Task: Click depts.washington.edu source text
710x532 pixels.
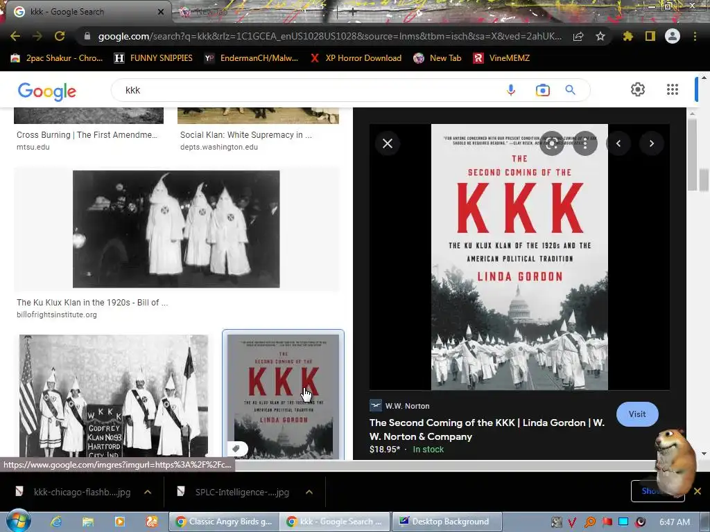Action: [x=218, y=147]
